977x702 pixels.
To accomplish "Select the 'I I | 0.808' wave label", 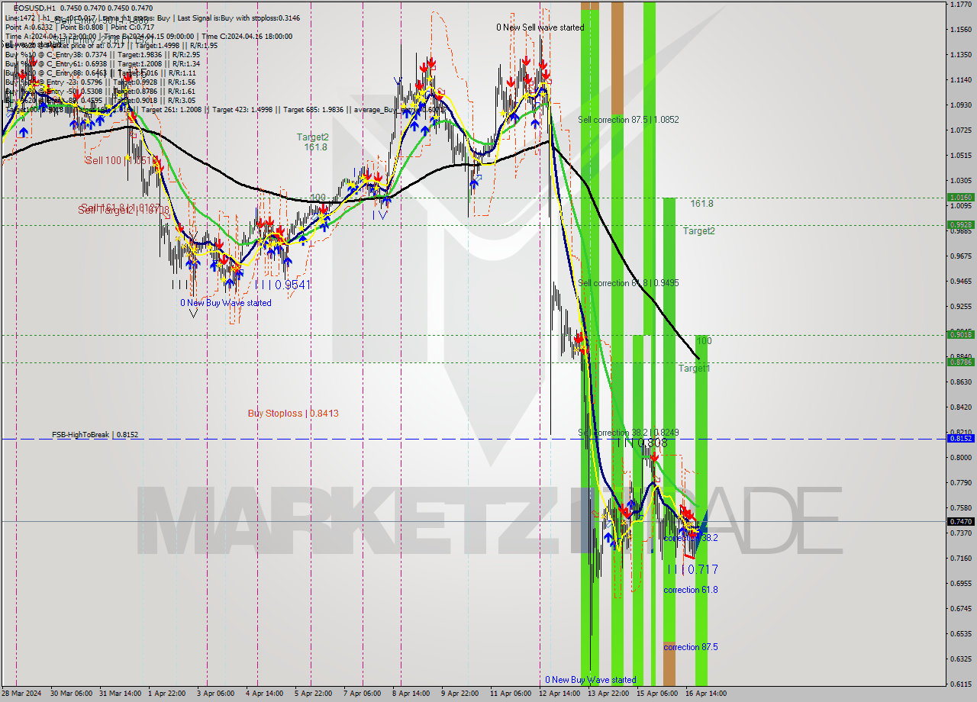I will pyautogui.click(x=643, y=443).
